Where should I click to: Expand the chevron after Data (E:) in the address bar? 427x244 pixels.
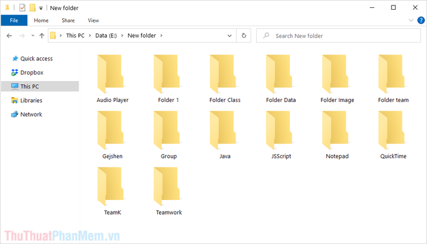(122, 35)
